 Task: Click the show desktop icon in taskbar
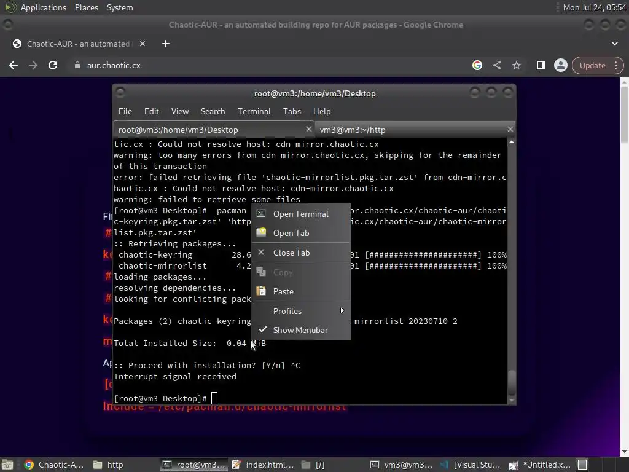pyautogui.click(x=7, y=465)
